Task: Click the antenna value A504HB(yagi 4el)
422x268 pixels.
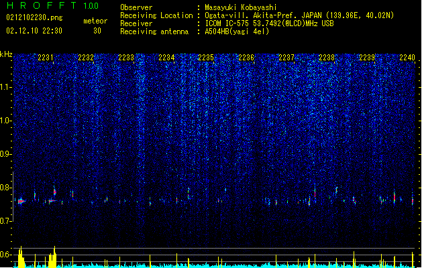Action: coord(237,31)
